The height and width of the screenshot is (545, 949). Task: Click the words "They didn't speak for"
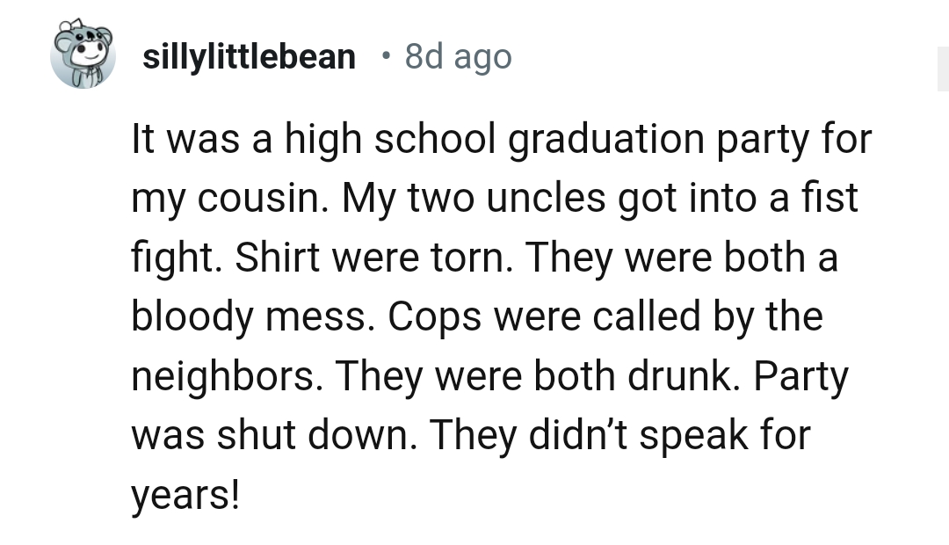click(622, 435)
